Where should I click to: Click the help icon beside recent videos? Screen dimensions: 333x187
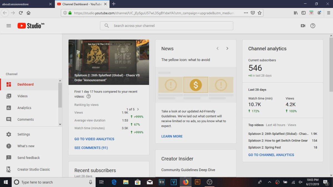[x=89, y=96]
